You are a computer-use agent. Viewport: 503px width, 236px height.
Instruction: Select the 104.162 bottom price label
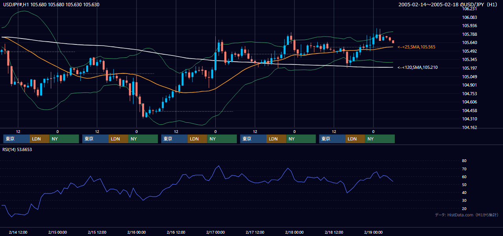pos(470,127)
